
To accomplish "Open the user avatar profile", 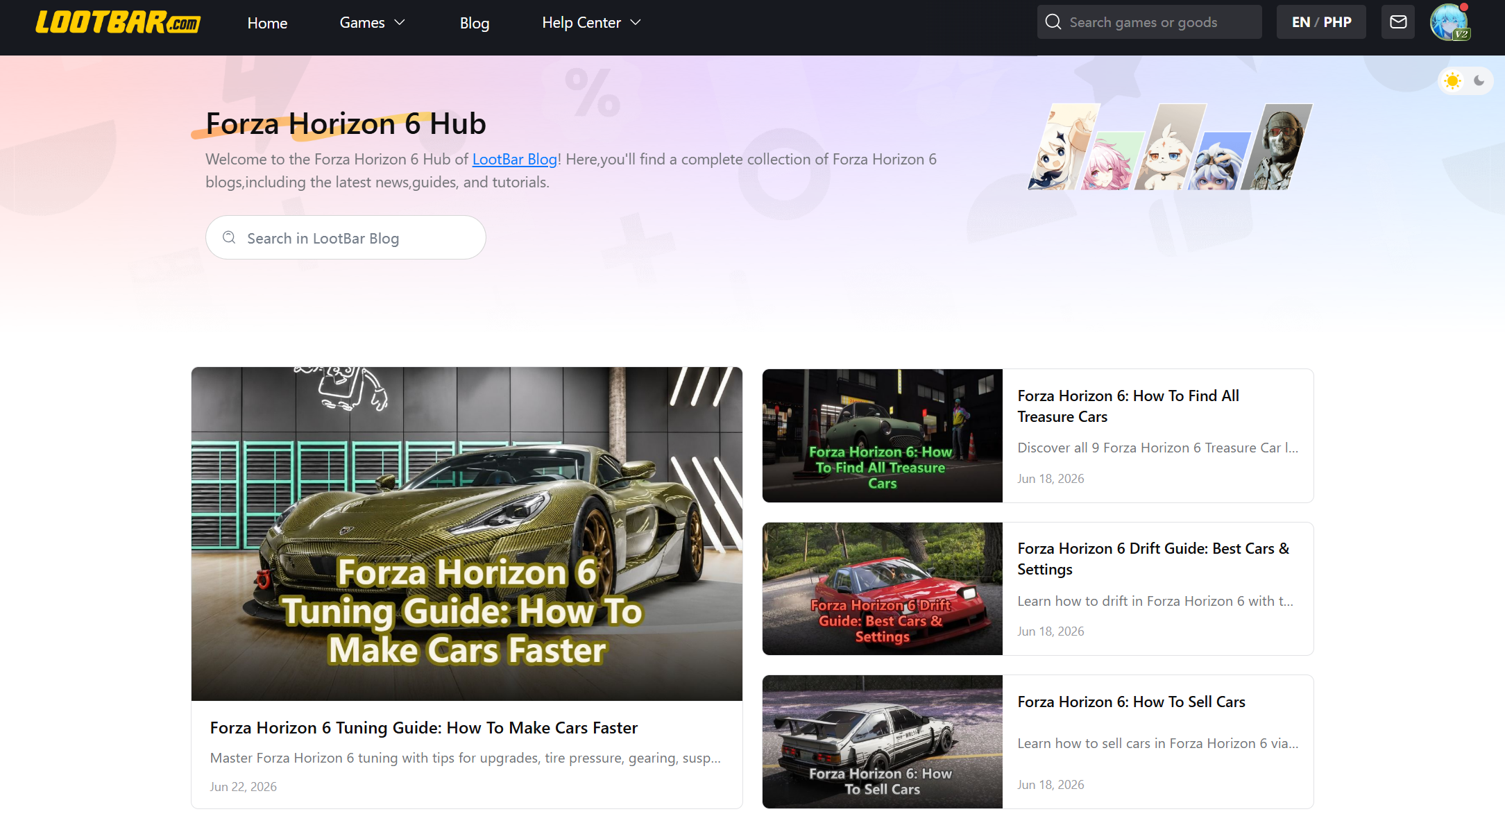I will coord(1449,22).
